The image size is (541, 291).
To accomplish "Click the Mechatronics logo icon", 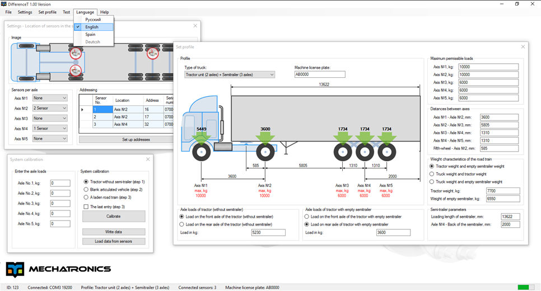I will click(15, 270).
